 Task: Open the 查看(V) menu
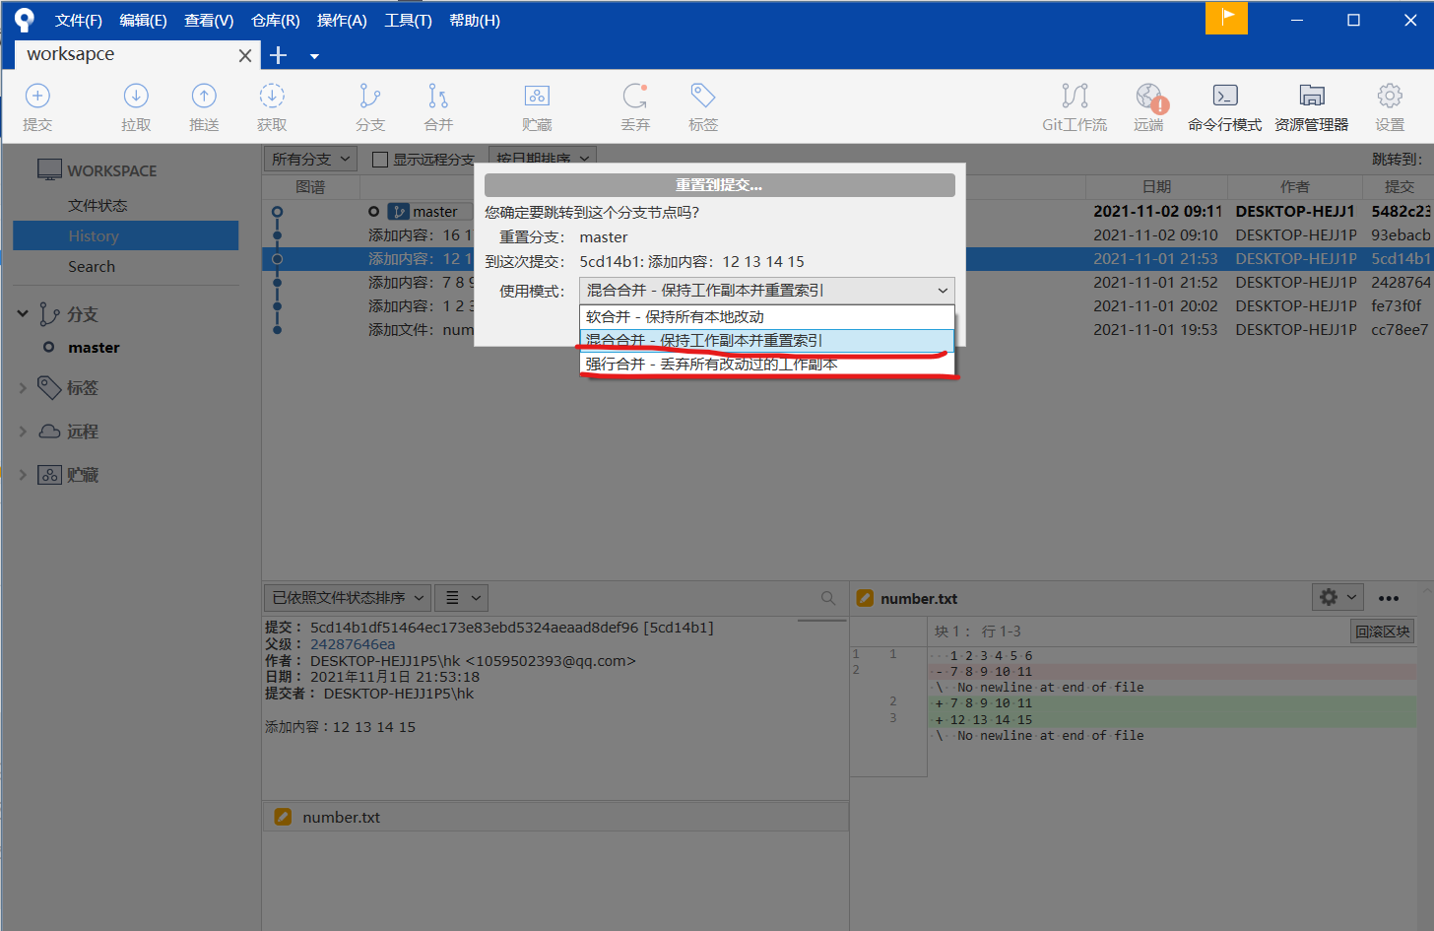coord(209,21)
